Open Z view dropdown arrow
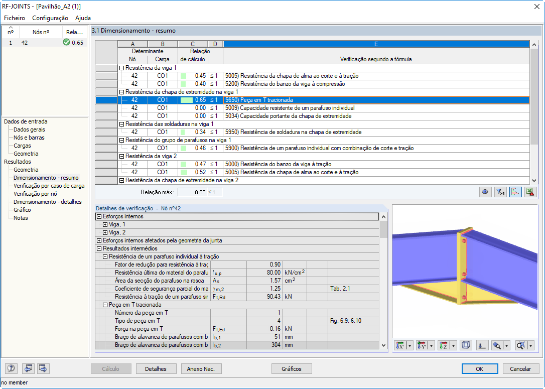The height and width of the screenshot is (389, 545). (453, 345)
